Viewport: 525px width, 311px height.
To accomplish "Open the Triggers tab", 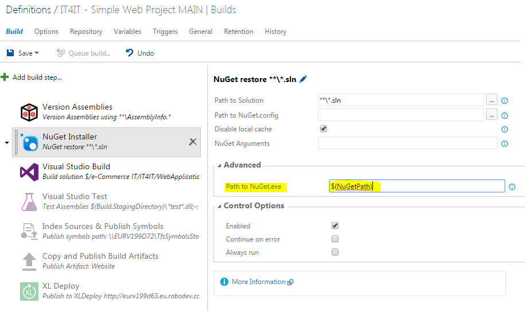I will click(x=165, y=32).
